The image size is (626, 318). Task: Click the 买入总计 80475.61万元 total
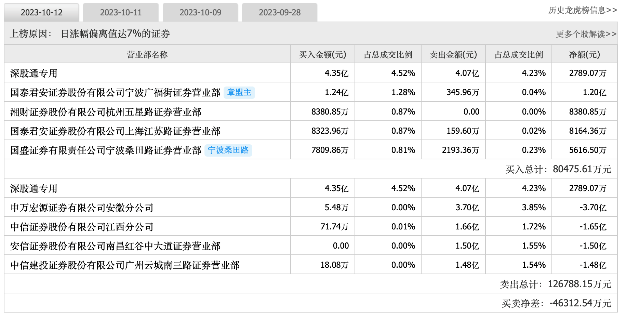click(558, 169)
